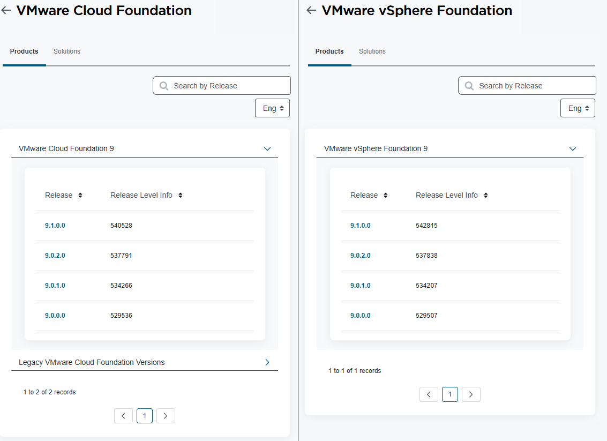Open Cloud Foundation release 9.0.2.0 link
Image resolution: width=607 pixels, height=441 pixels.
tap(55, 256)
